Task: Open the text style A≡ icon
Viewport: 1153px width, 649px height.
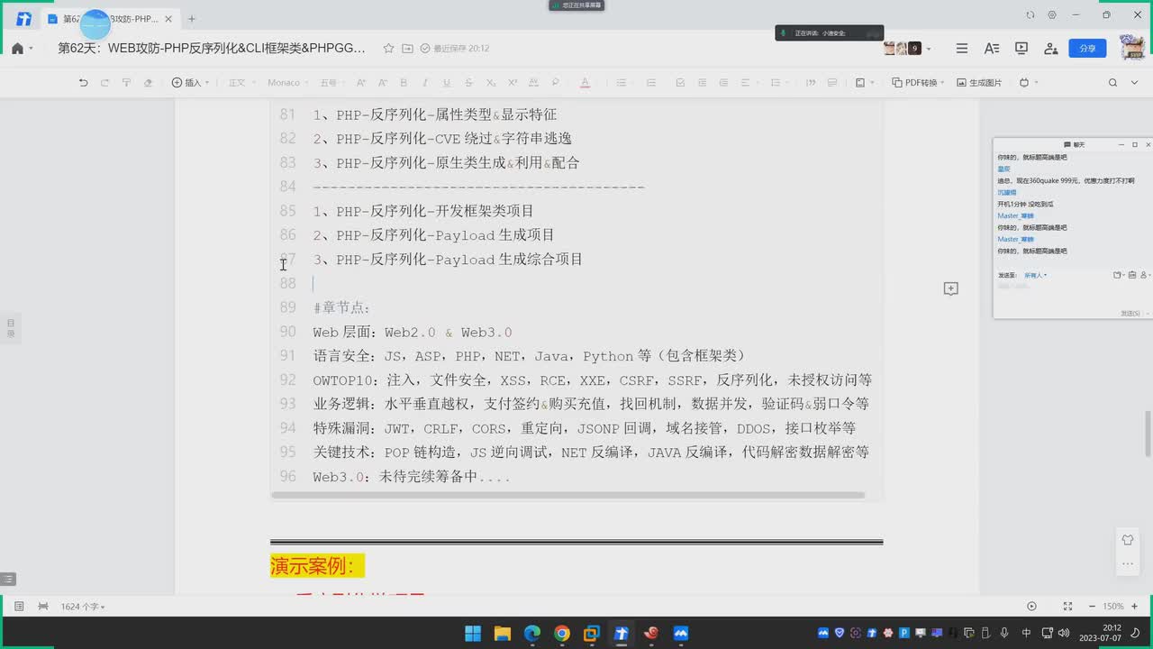Action: pyautogui.click(x=992, y=49)
